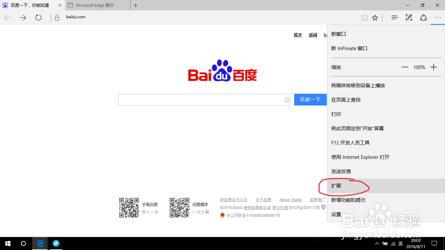
Task: Click the Baidu logo image
Action: (x=222, y=70)
